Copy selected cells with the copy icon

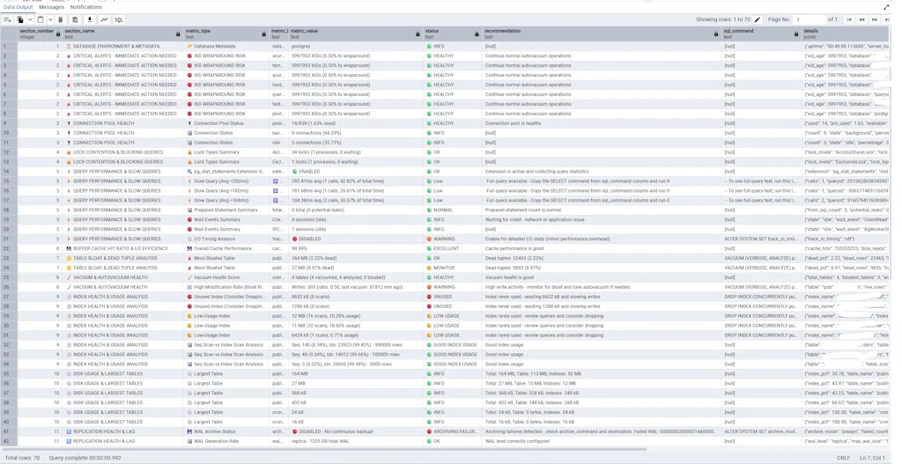click(x=21, y=19)
